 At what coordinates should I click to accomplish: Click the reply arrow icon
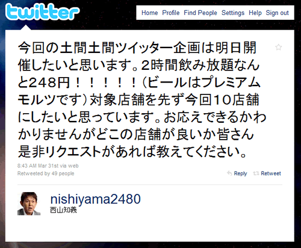tap(229, 173)
